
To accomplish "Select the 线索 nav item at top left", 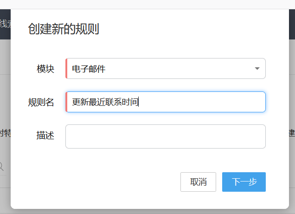I will (x=5, y=24).
